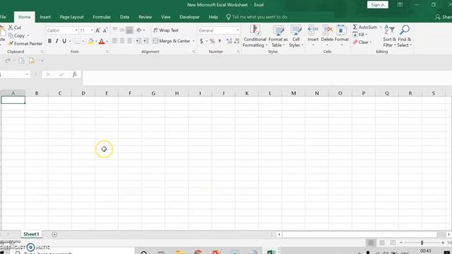452x254 pixels.
Task: Open Conditional Formatting menu
Action: [255, 36]
